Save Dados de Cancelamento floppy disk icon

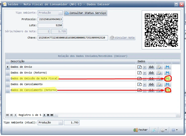pos(167,84)
